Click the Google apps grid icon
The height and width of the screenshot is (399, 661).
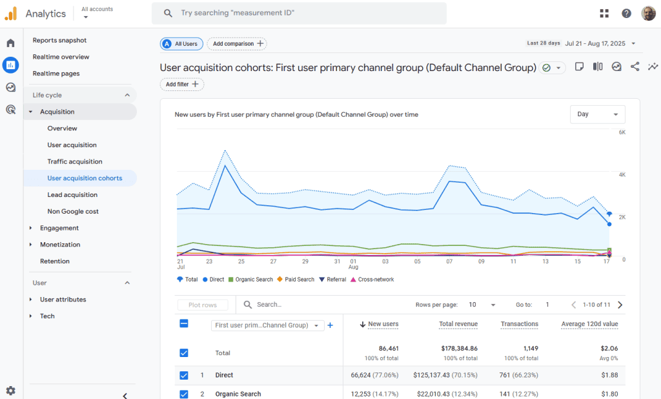[x=604, y=14]
